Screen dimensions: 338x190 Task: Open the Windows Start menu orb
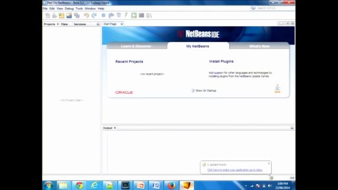coord(49,185)
